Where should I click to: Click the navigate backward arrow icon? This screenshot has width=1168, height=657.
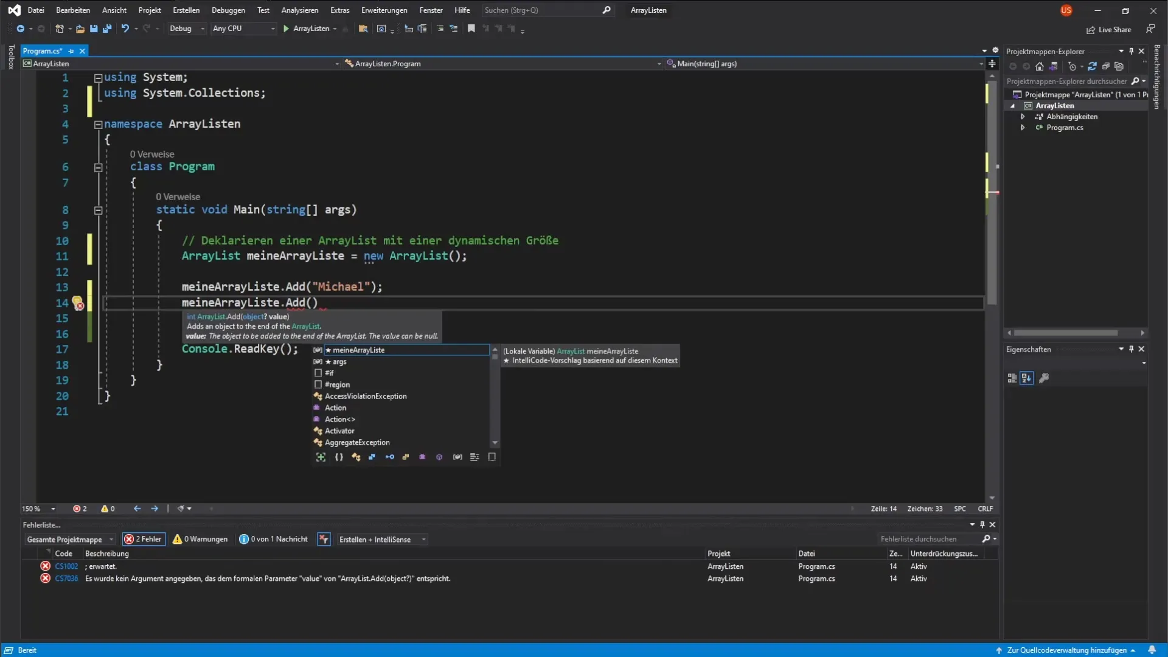(x=20, y=29)
